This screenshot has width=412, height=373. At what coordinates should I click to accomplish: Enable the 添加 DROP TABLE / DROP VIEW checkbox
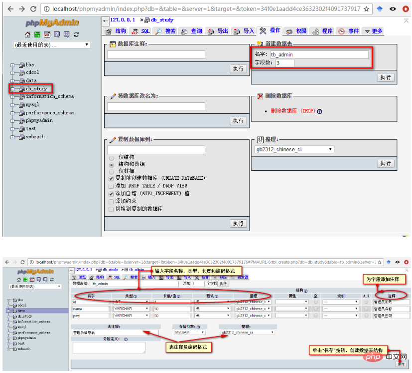coord(111,186)
